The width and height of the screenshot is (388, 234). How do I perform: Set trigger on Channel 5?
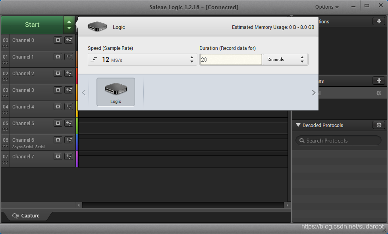click(69, 123)
